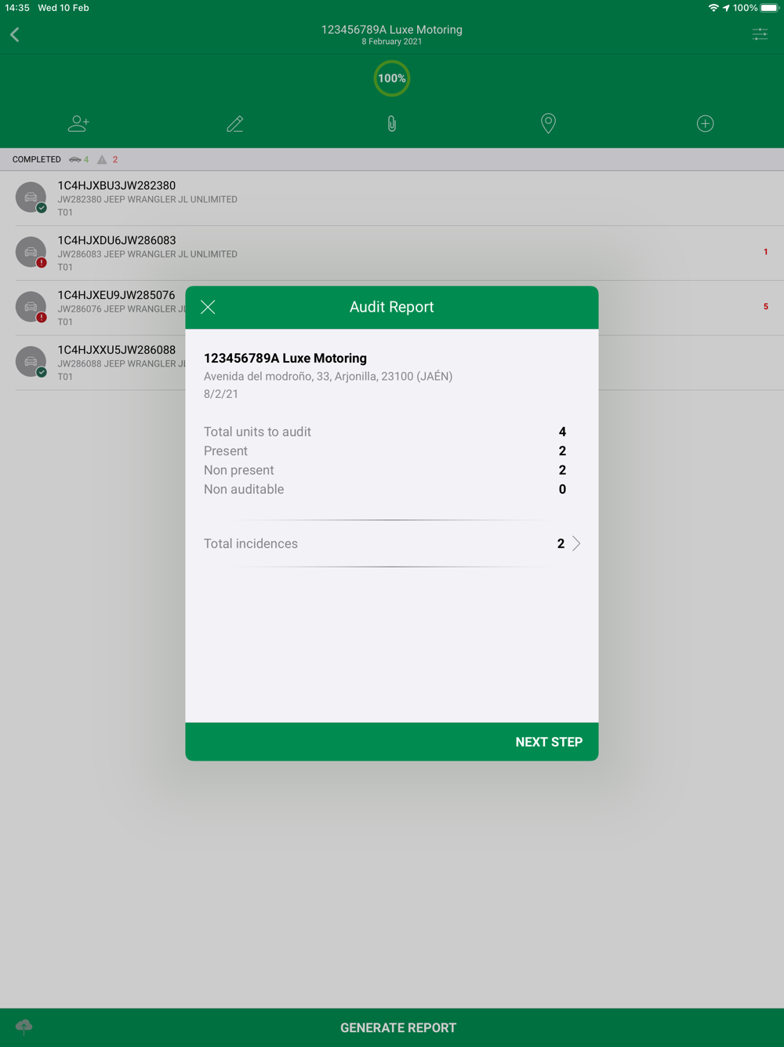Click the dealer name in Audit Report

(285, 358)
